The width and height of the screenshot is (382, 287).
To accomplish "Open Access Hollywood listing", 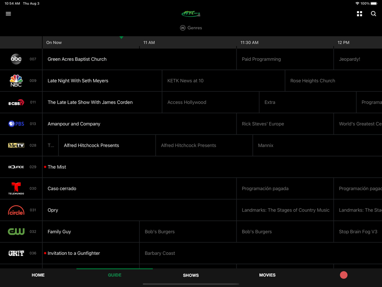I will tap(210, 102).
